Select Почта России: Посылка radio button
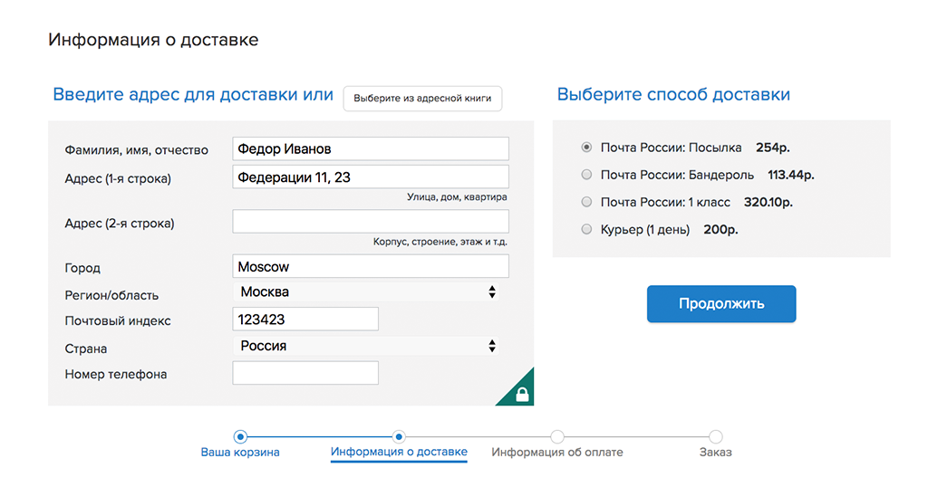 pos(586,148)
